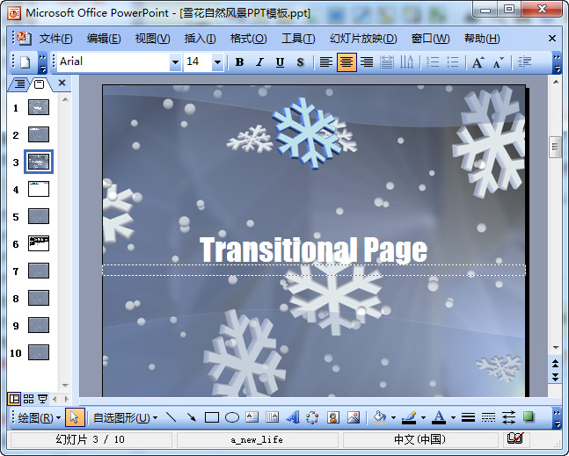This screenshot has width=569, height=456.
Task: Click the New document icon
Action: tap(25, 62)
